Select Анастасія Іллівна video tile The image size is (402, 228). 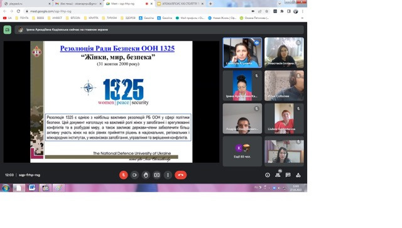pyautogui.click(x=284, y=53)
